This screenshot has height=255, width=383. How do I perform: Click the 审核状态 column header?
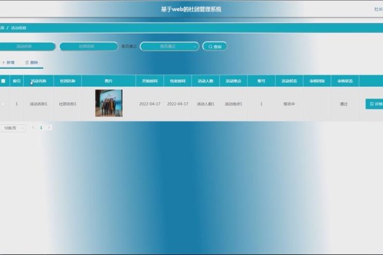click(x=345, y=81)
